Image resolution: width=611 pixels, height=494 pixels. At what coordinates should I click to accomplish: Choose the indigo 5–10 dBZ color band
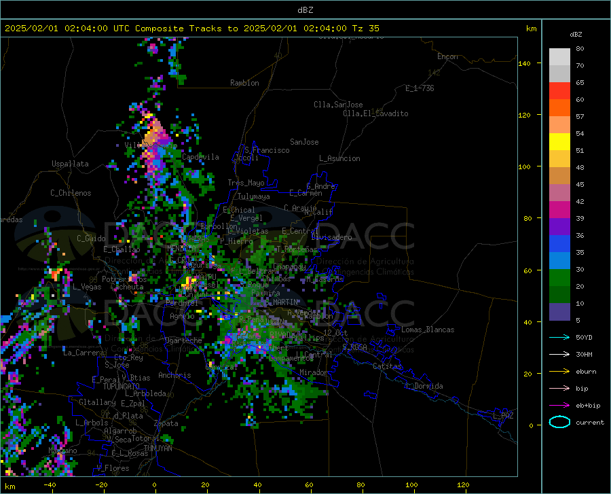coord(559,312)
